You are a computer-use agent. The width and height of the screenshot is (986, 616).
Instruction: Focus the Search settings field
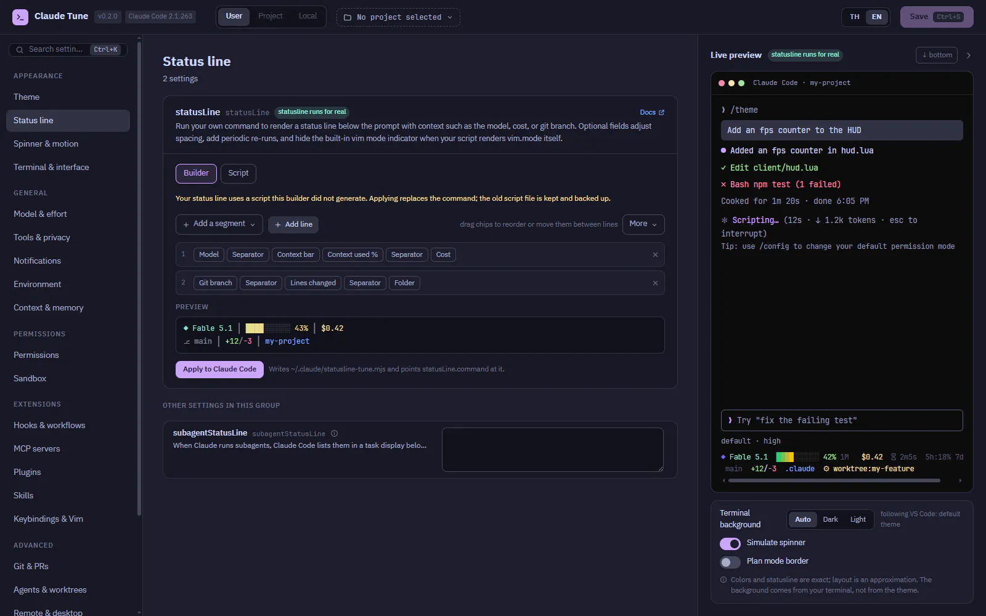[68, 50]
